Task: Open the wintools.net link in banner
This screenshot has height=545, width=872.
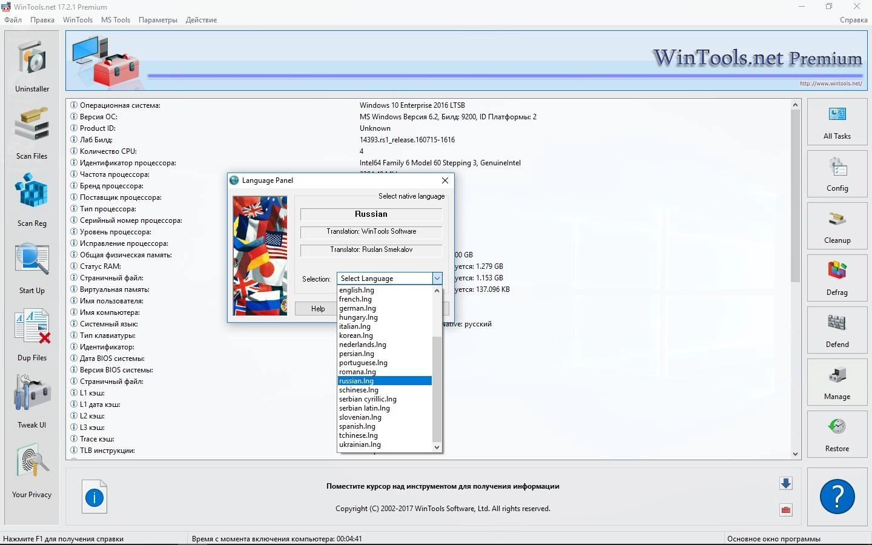Action: click(830, 84)
